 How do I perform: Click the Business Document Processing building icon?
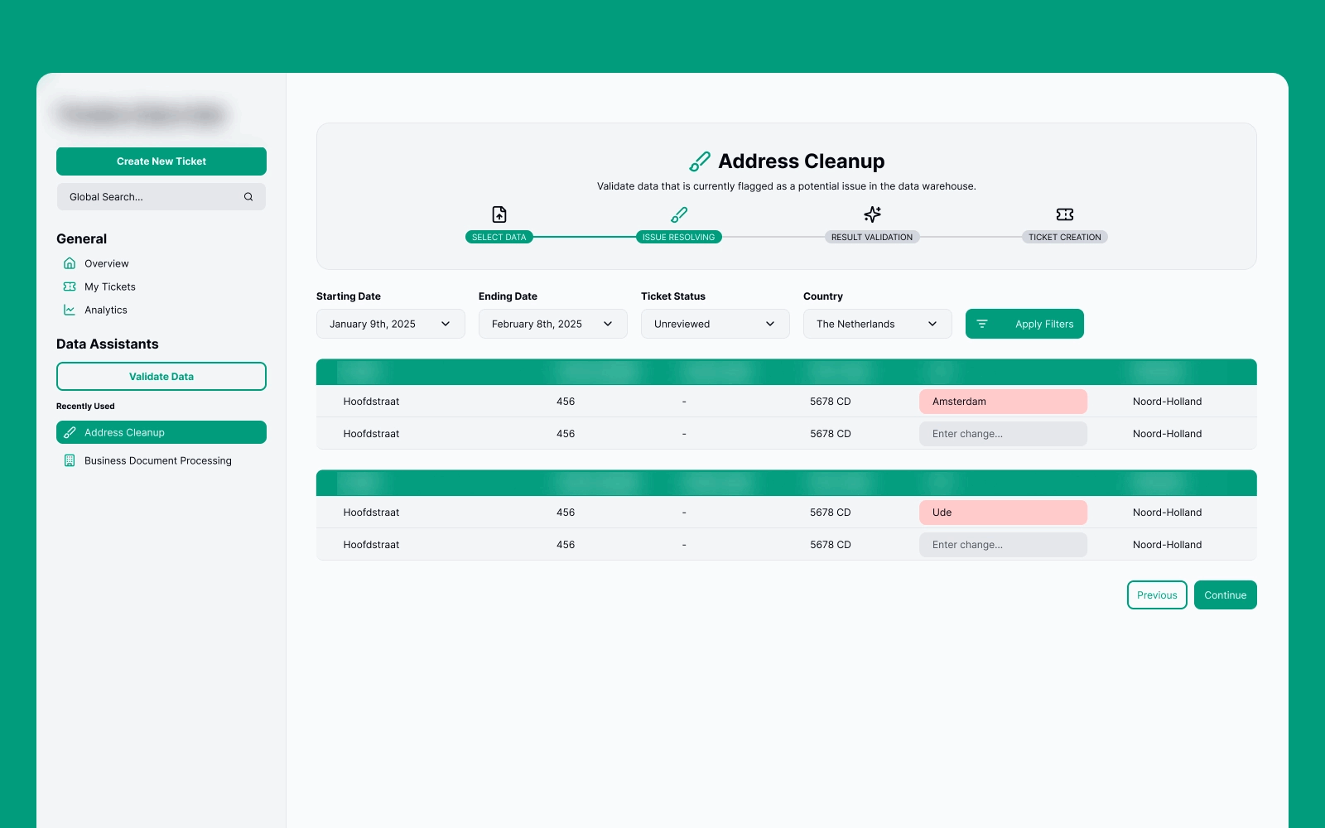click(x=70, y=460)
